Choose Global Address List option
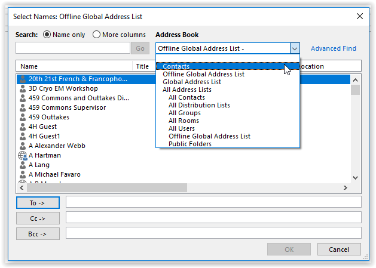 (228, 82)
